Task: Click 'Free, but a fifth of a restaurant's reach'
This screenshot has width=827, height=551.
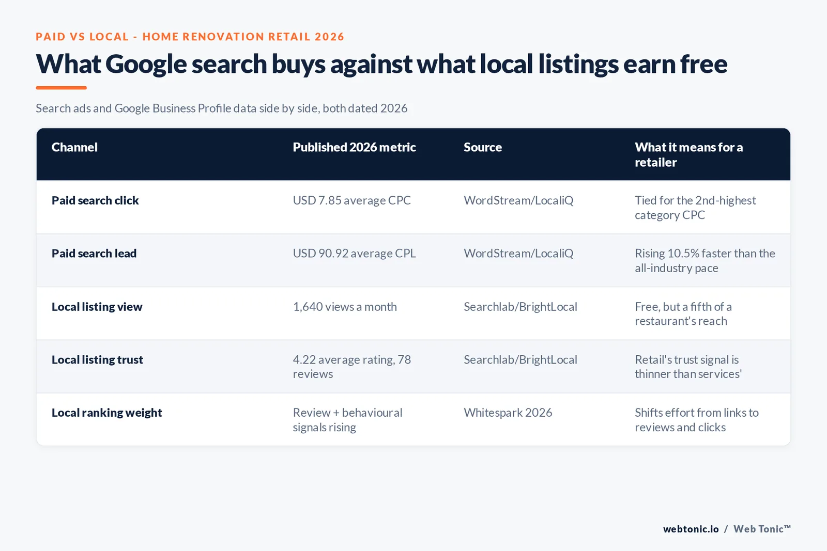Action: 683,314
